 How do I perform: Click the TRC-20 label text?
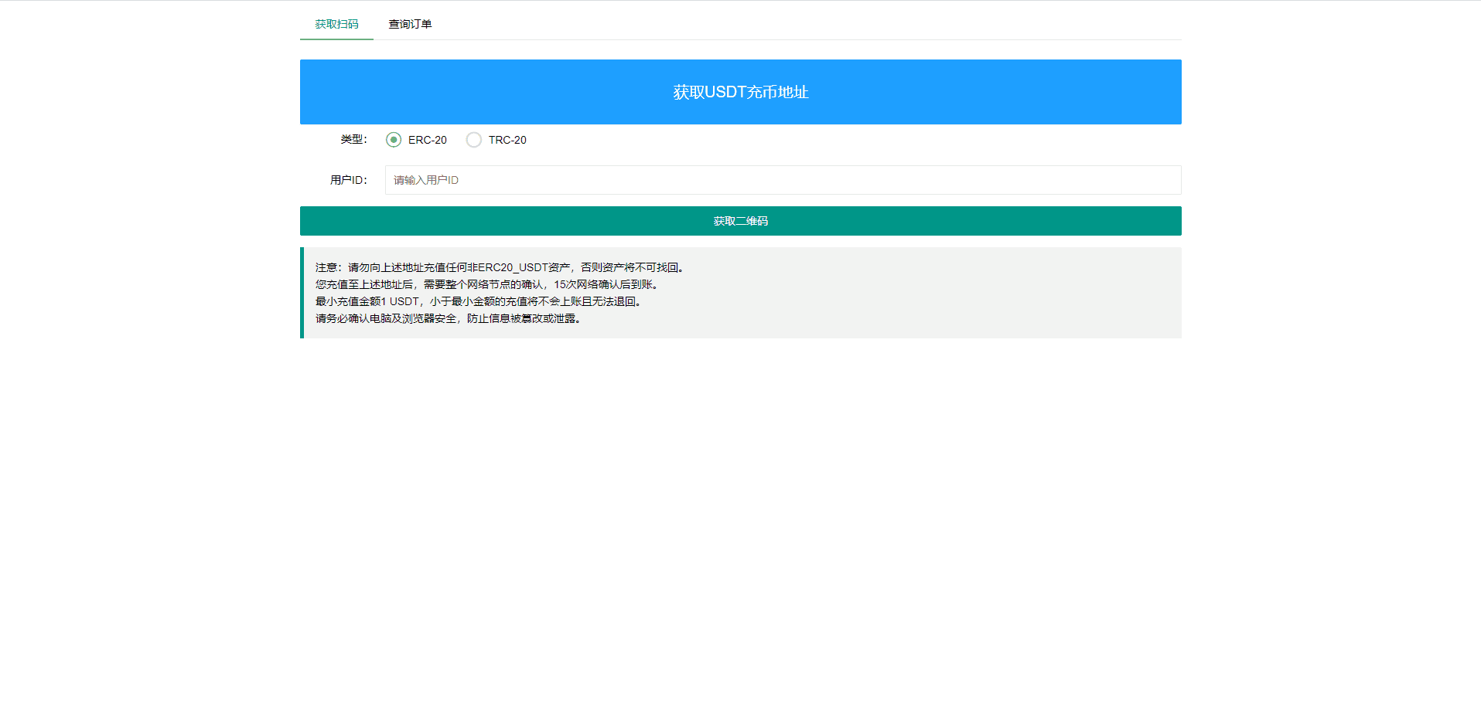pyautogui.click(x=507, y=140)
